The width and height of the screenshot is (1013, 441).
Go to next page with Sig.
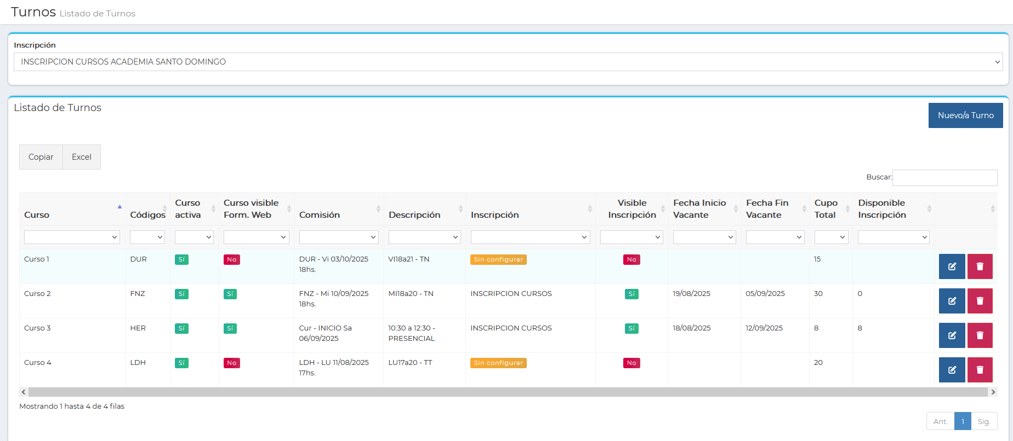(984, 421)
